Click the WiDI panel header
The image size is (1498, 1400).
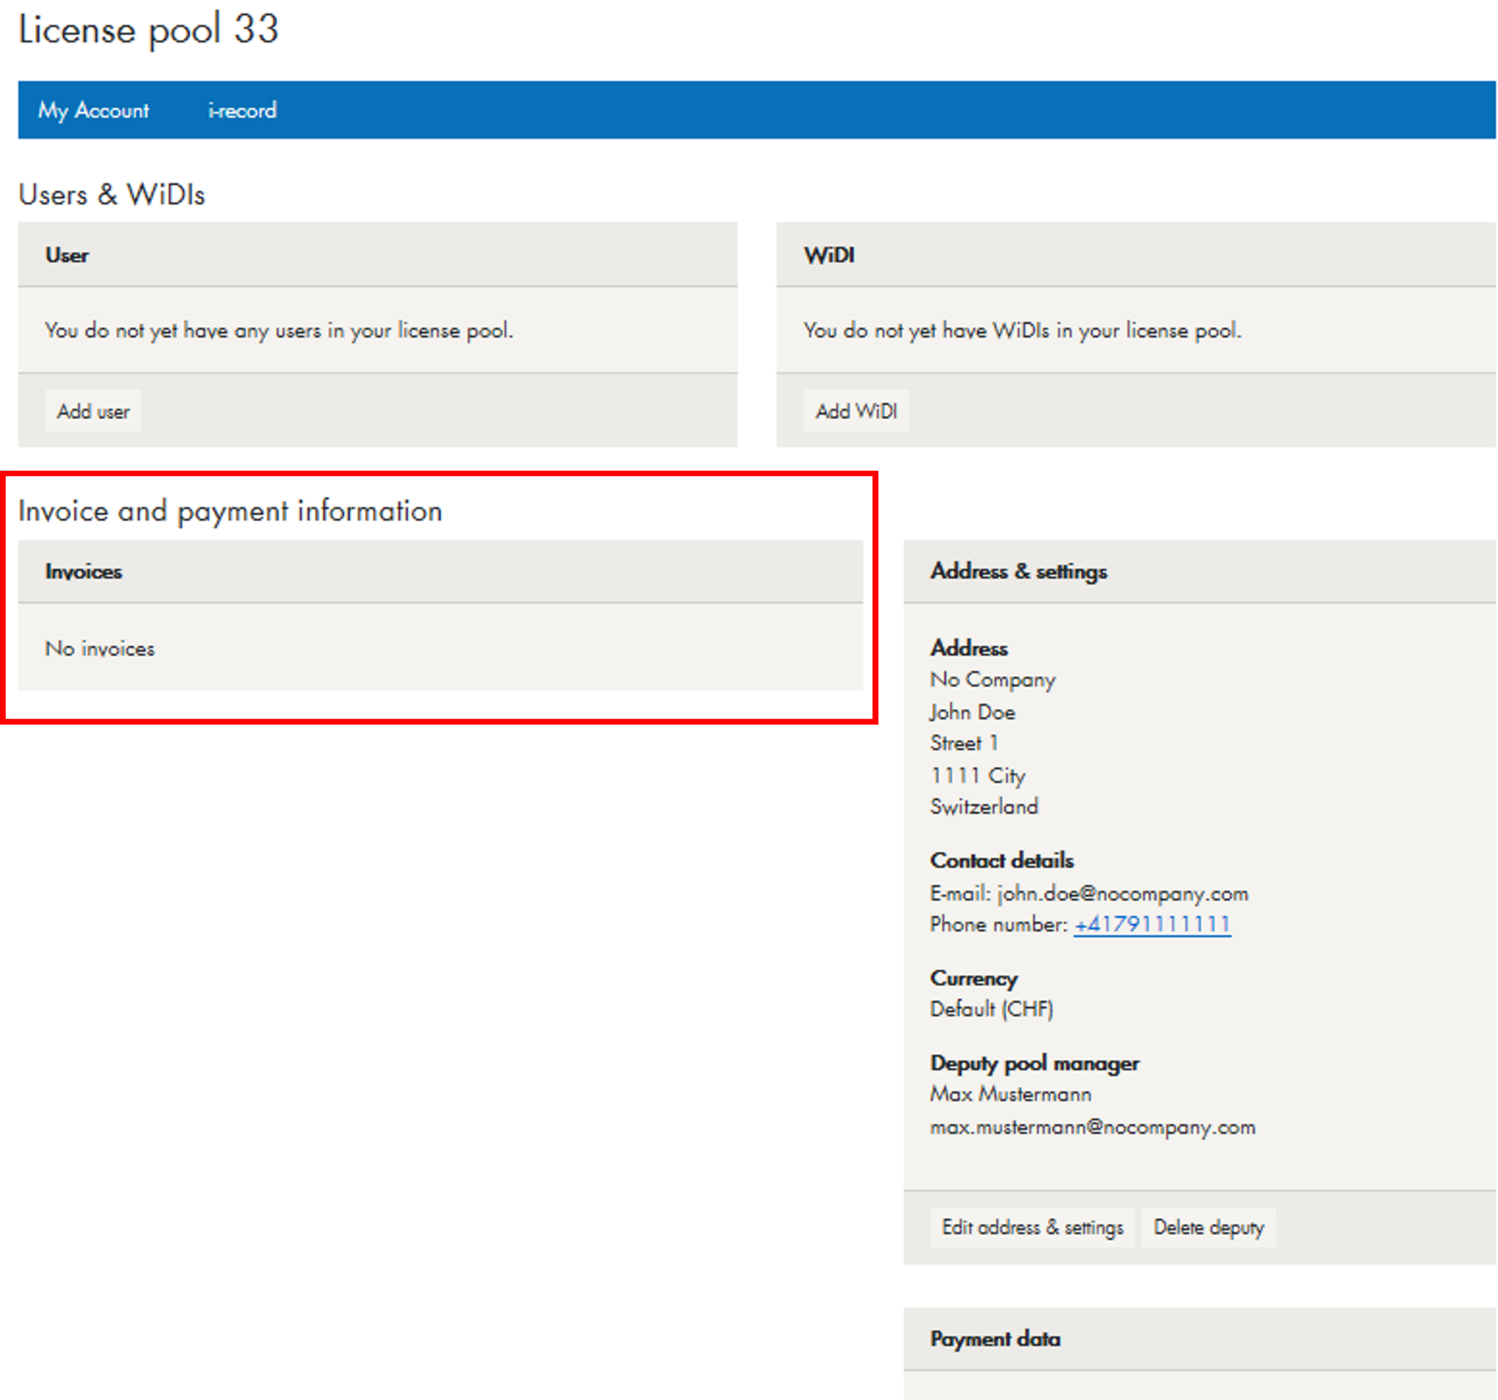(829, 255)
